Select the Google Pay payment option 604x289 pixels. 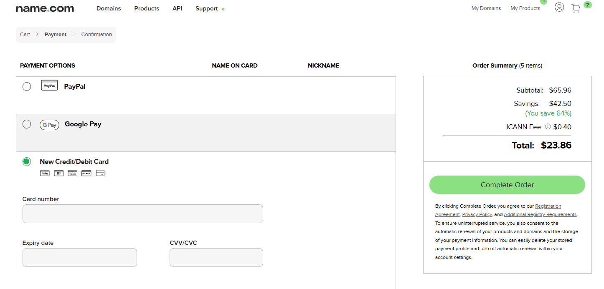point(27,124)
